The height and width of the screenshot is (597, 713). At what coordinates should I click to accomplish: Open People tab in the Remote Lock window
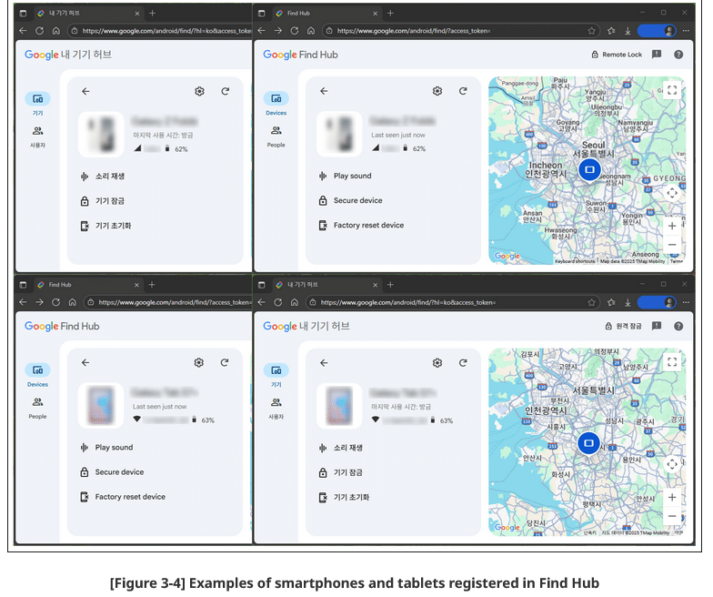point(276,136)
